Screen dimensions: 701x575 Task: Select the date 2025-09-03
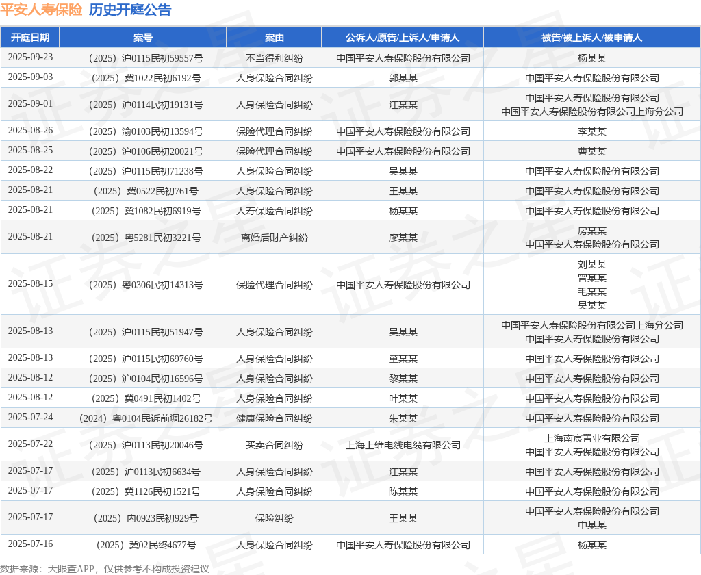tap(30, 77)
